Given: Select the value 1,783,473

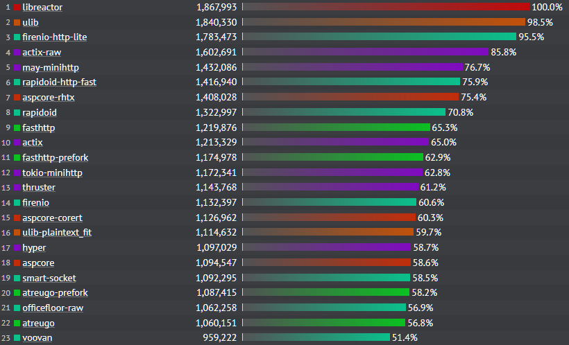Looking at the screenshot, I should click(216, 37).
